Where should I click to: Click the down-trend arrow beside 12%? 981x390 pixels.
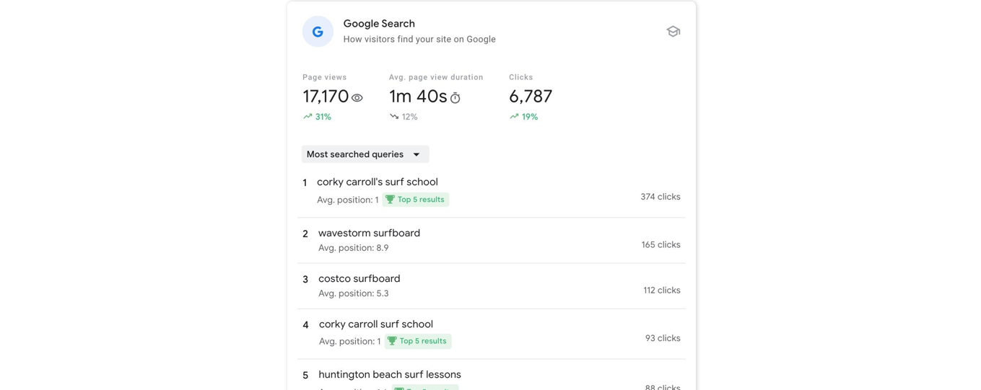coord(394,117)
